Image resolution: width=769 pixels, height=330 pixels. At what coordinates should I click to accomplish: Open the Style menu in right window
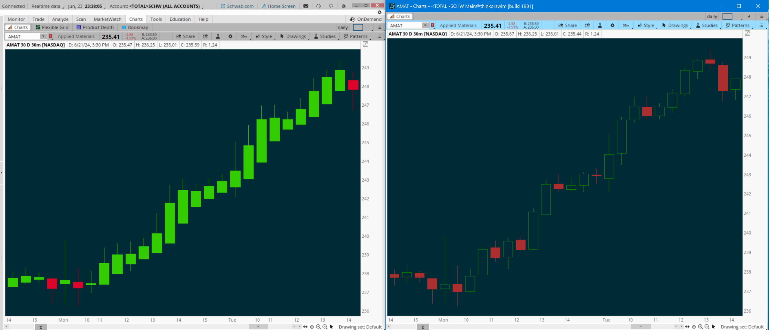tap(646, 26)
